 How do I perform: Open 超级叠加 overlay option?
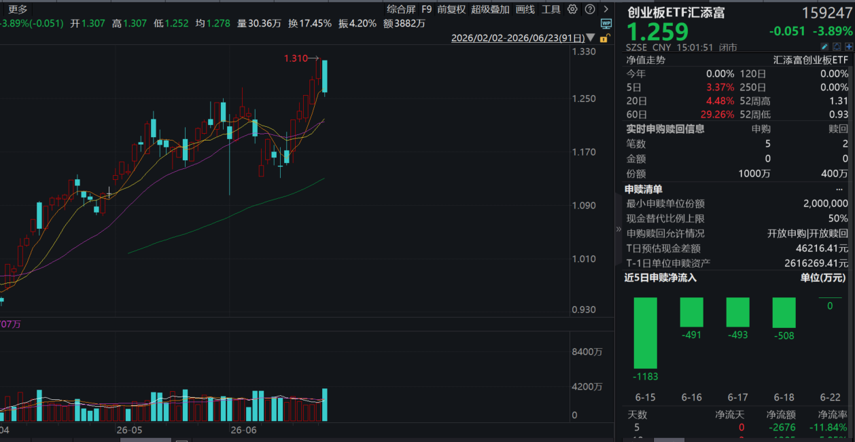(x=490, y=9)
